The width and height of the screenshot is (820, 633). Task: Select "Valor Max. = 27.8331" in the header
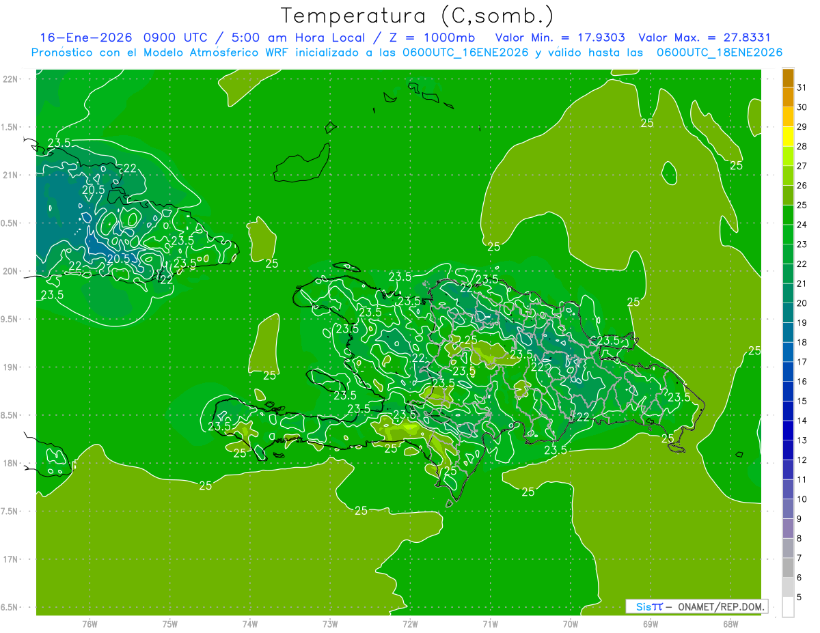pos(704,38)
